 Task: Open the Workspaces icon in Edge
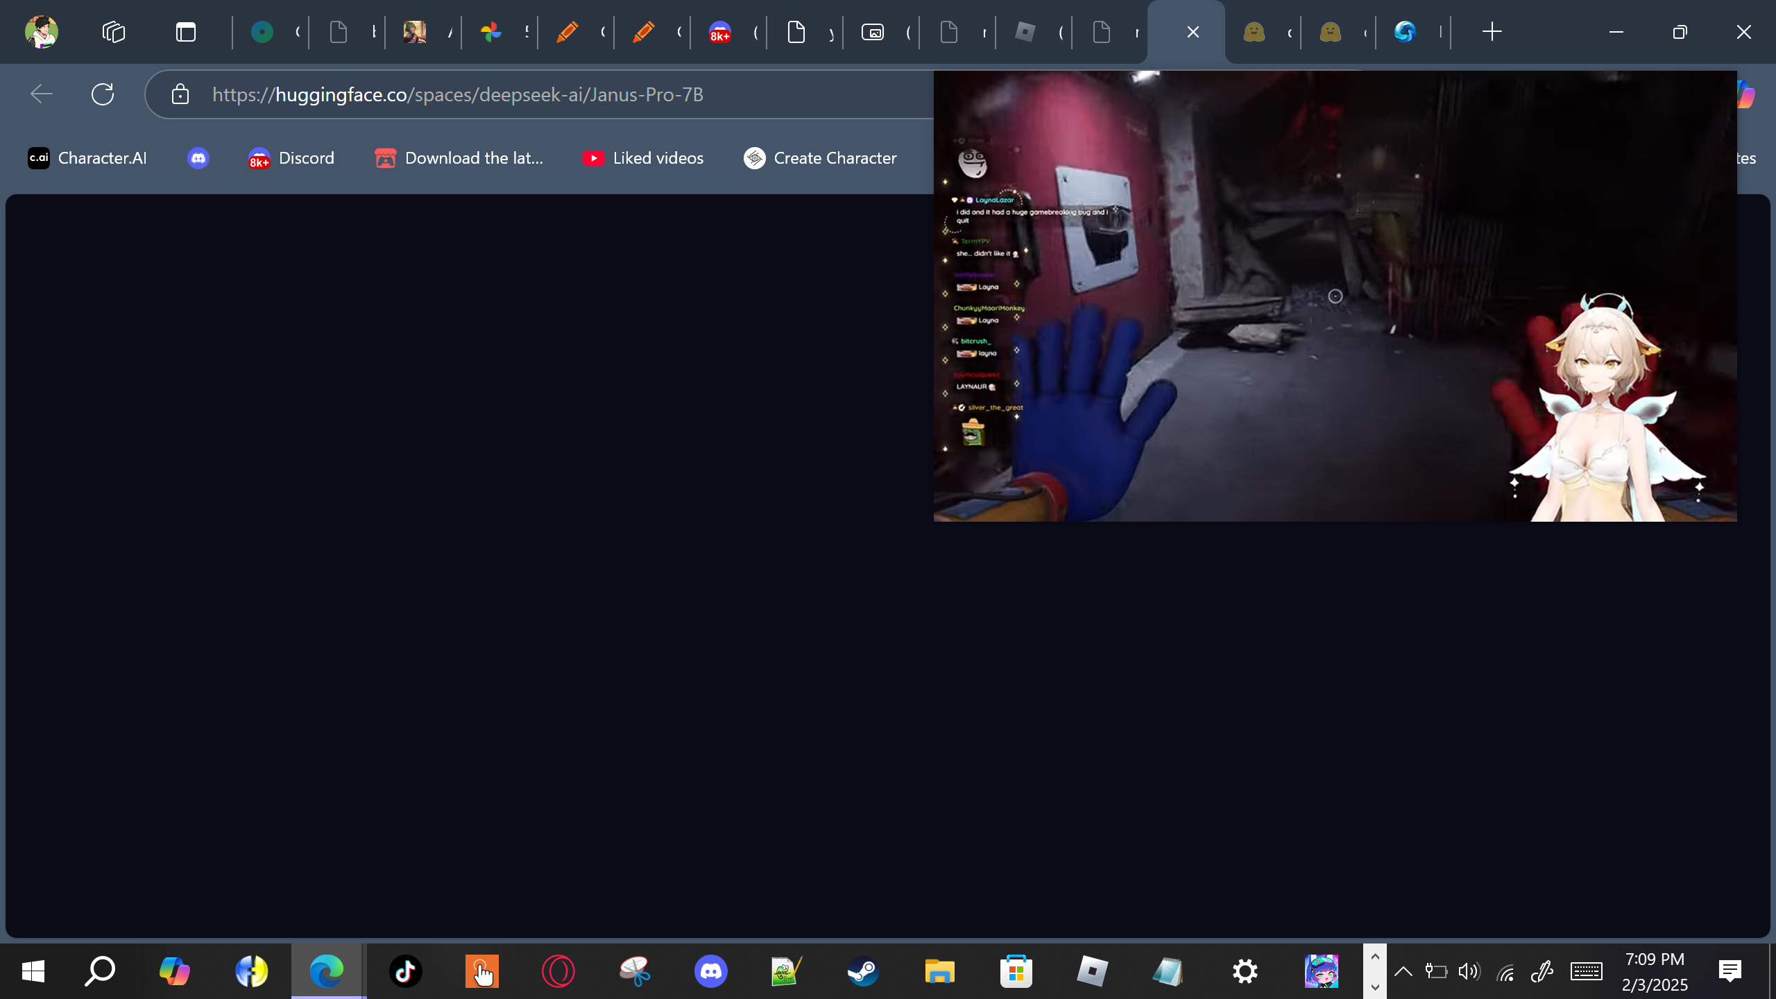point(114,32)
